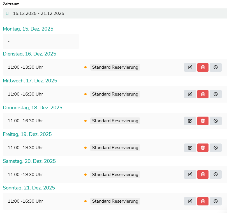
Task: Block the Samstag 20. Dez. time slot
Action: [216, 174]
